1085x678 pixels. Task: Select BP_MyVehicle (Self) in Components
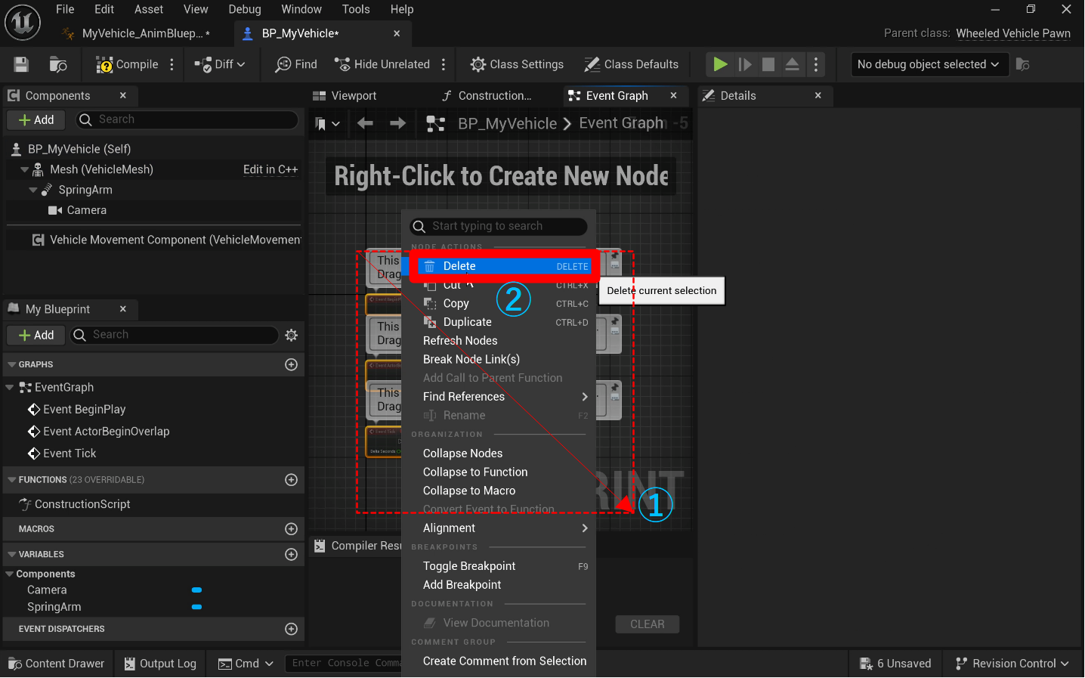(79, 149)
